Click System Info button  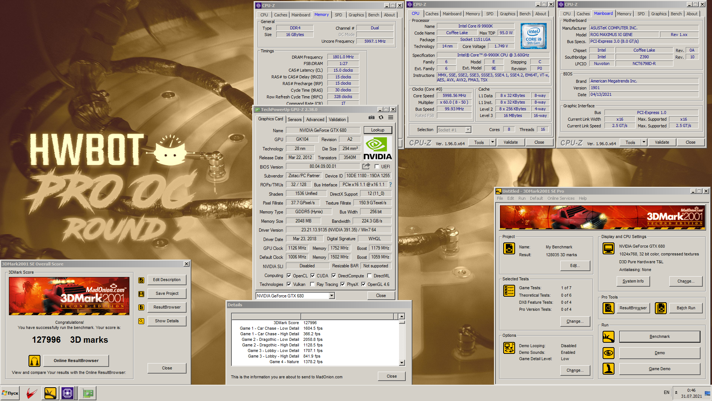coord(633,281)
